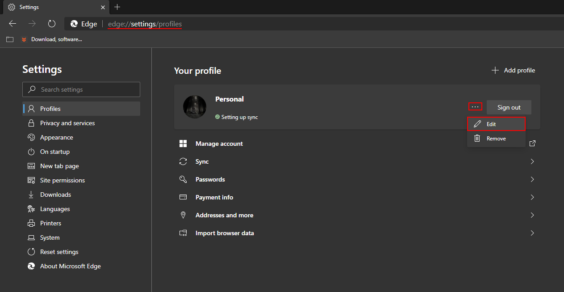Open Reset settings page
564x292 pixels.
click(x=81, y=252)
